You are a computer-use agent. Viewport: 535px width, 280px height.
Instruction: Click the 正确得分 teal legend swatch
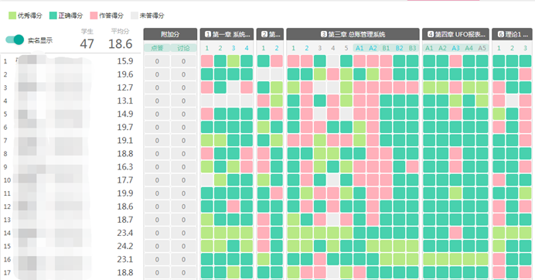click(x=53, y=15)
